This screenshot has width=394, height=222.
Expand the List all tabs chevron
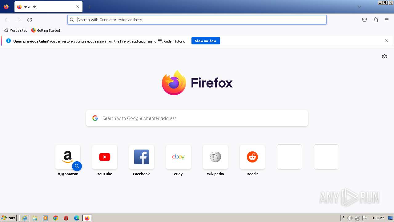click(x=359, y=7)
